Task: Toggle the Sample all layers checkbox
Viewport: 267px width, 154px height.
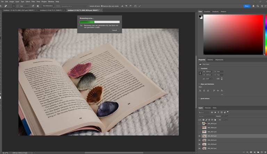Action: pyautogui.click(x=89, y=6)
